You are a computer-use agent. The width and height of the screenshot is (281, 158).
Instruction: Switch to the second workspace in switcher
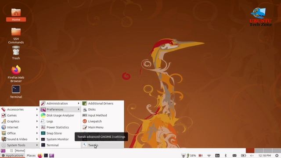259,151
